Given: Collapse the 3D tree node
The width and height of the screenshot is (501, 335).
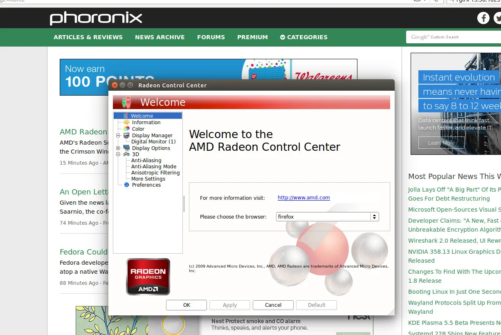Looking at the screenshot, I should tap(118, 154).
